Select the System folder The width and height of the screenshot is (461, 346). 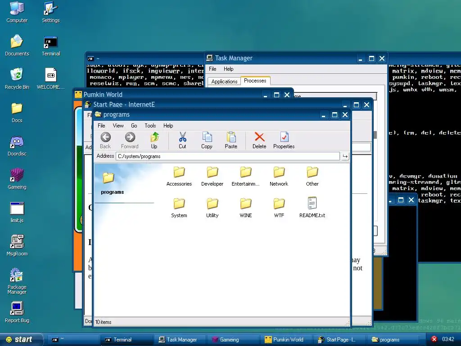pos(179,208)
